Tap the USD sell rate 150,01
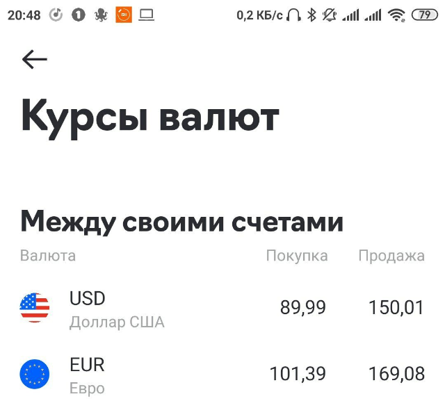 click(396, 307)
